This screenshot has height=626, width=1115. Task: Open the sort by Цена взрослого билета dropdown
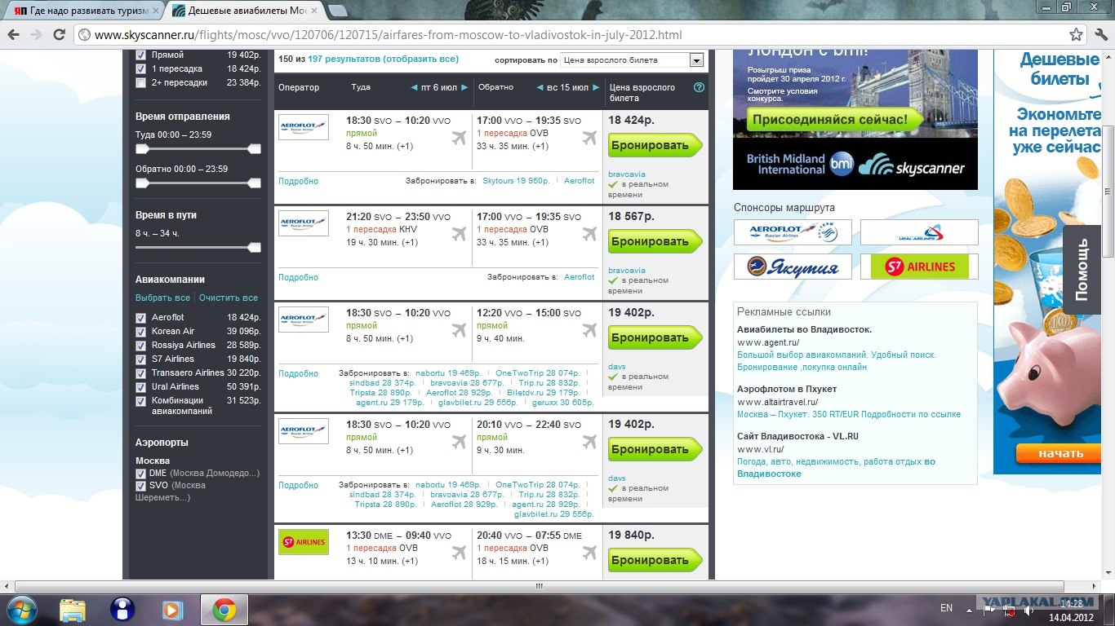point(633,60)
